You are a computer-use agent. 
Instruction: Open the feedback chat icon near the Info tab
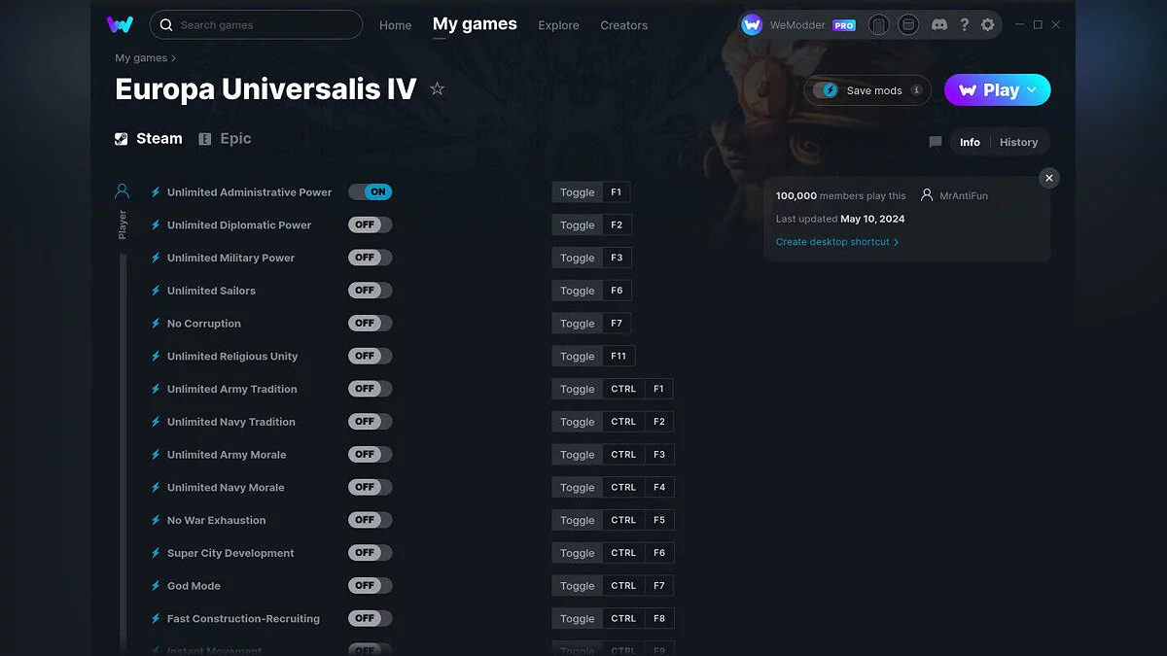935,142
